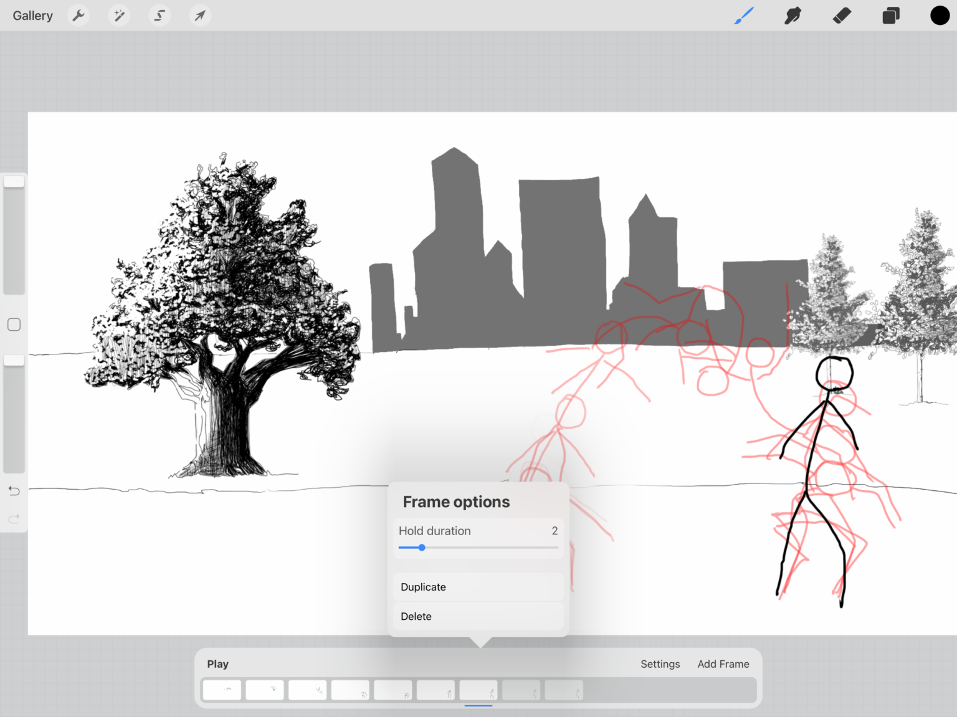Image resolution: width=957 pixels, height=717 pixels.
Task: Adjust the Hold duration slider
Action: [x=421, y=548]
